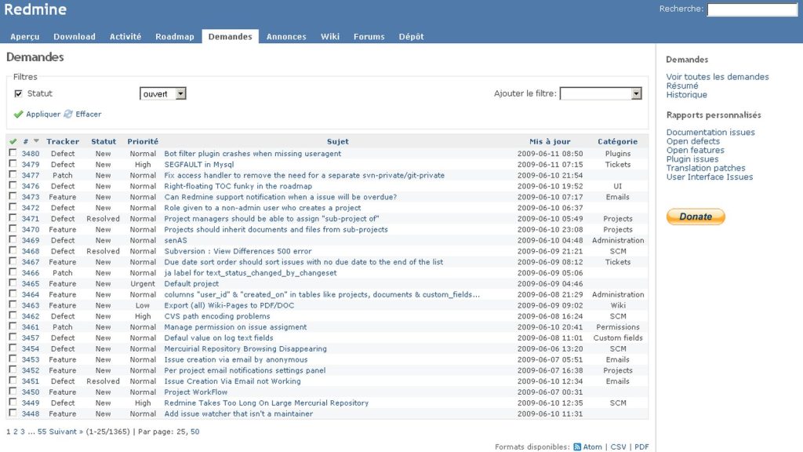Open 'Mercuirial Repository Browsing Disappearing' issue
803x452 pixels.
pos(245,349)
